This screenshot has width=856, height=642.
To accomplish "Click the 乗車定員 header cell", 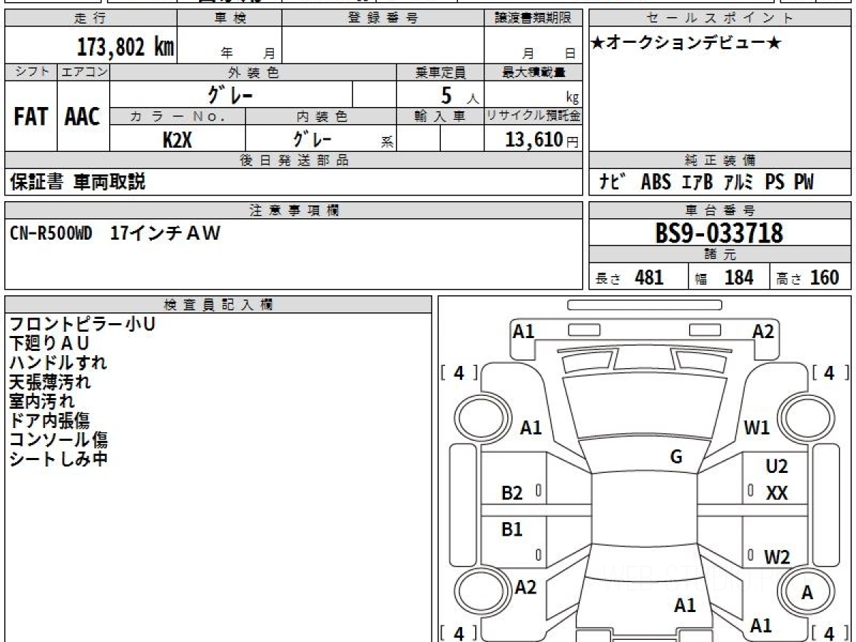I will click(440, 72).
